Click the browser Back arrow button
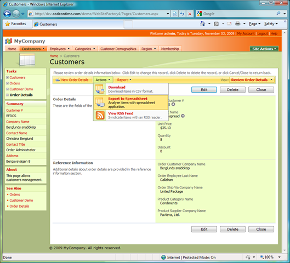This screenshot has height=263, width=290. click(7, 14)
